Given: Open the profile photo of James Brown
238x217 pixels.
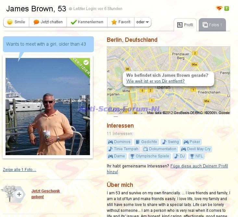Looking at the screenshot, I should click(x=48, y=107).
